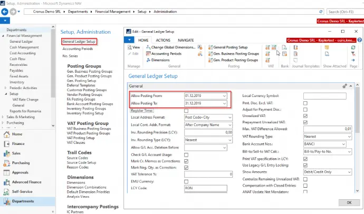Screen dimensions: 364x214
Task: Enable the Register Time checkbox
Action: 186,111
